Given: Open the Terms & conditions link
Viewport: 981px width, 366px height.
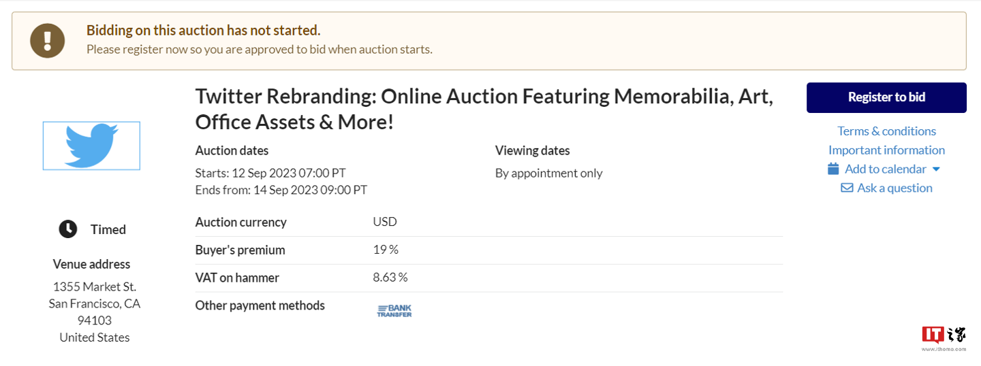Looking at the screenshot, I should pos(886,131).
